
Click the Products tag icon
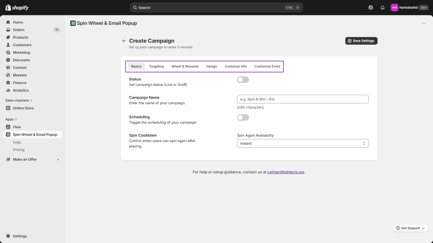8,37
